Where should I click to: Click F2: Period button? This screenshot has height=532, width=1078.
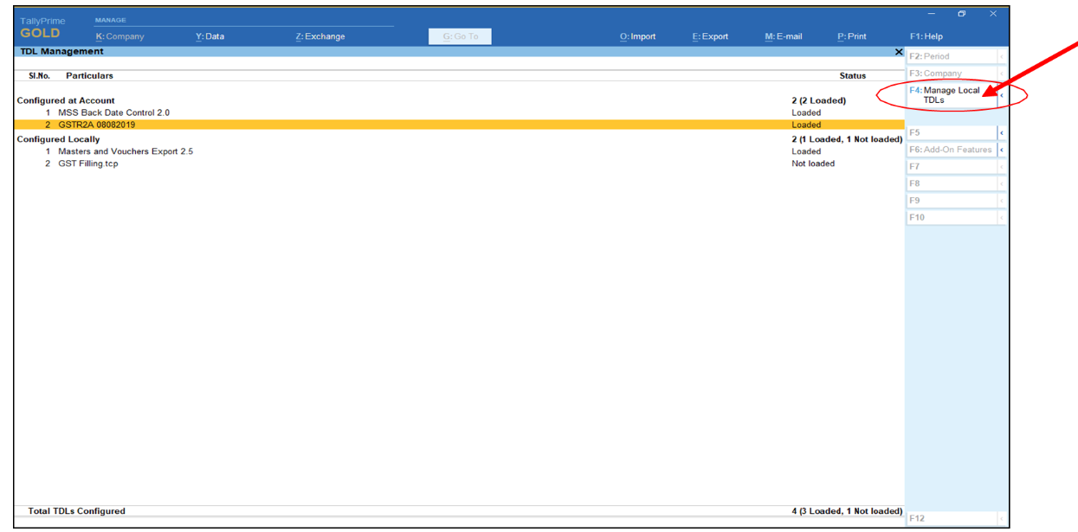coord(952,56)
